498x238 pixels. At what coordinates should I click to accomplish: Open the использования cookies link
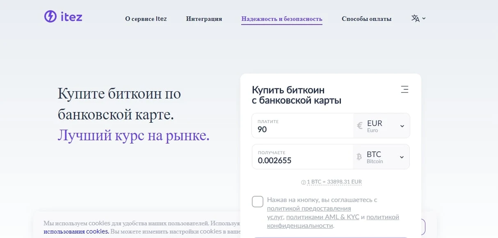76,231
